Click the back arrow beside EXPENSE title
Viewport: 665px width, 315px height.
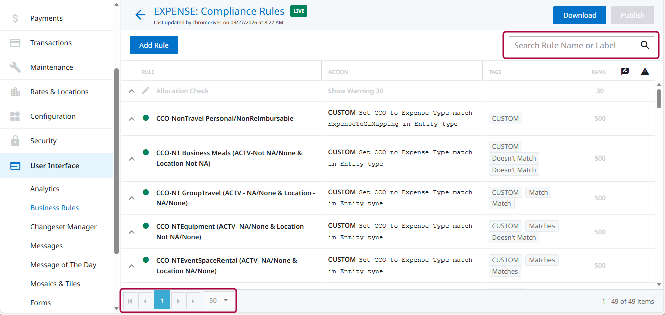pos(140,14)
